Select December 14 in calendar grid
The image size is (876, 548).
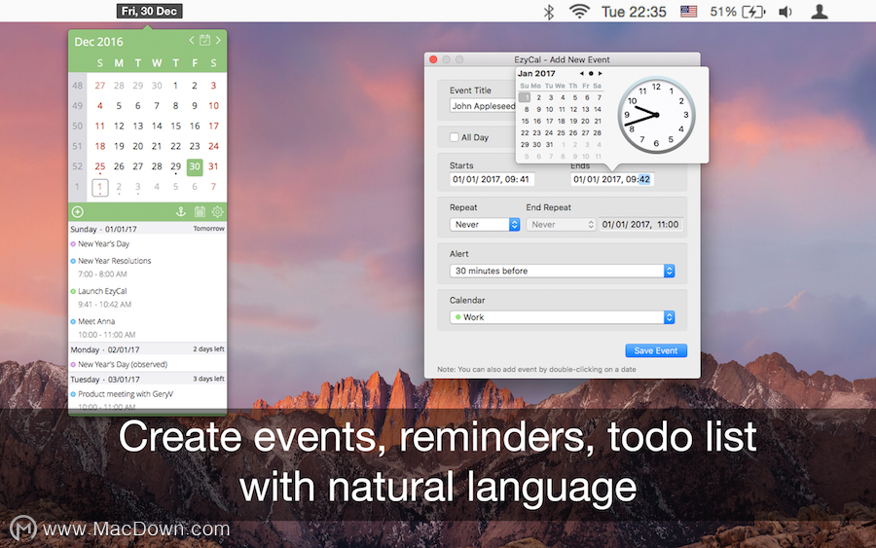tap(157, 127)
